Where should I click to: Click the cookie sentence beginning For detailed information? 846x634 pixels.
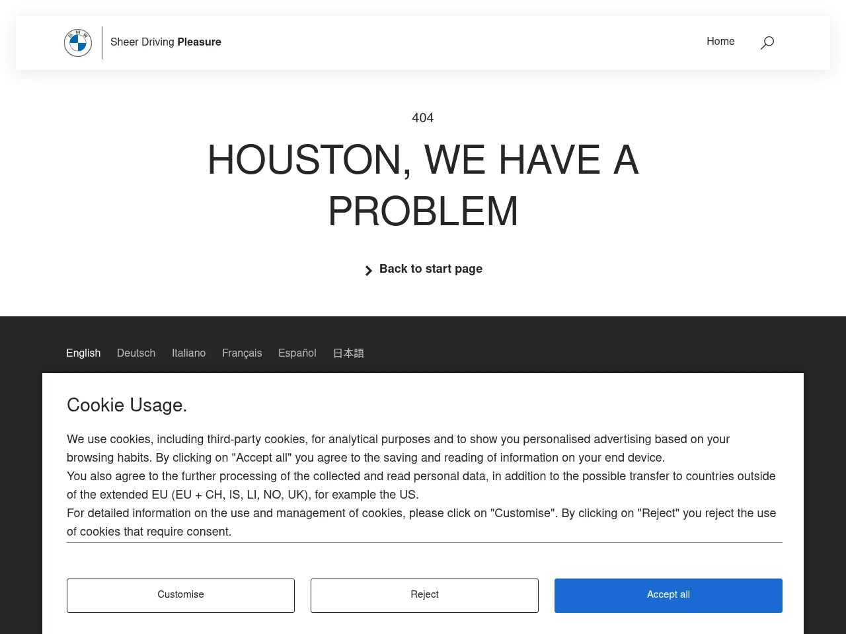tap(421, 522)
